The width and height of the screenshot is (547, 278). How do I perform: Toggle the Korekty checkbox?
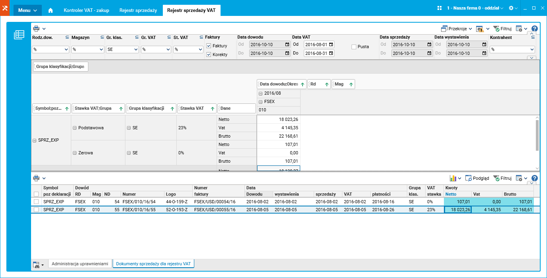click(209, 54)
